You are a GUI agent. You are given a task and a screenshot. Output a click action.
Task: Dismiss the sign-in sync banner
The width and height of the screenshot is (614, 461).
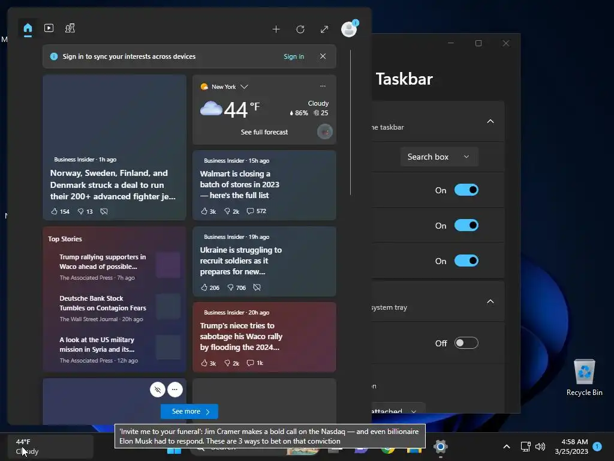323,56
